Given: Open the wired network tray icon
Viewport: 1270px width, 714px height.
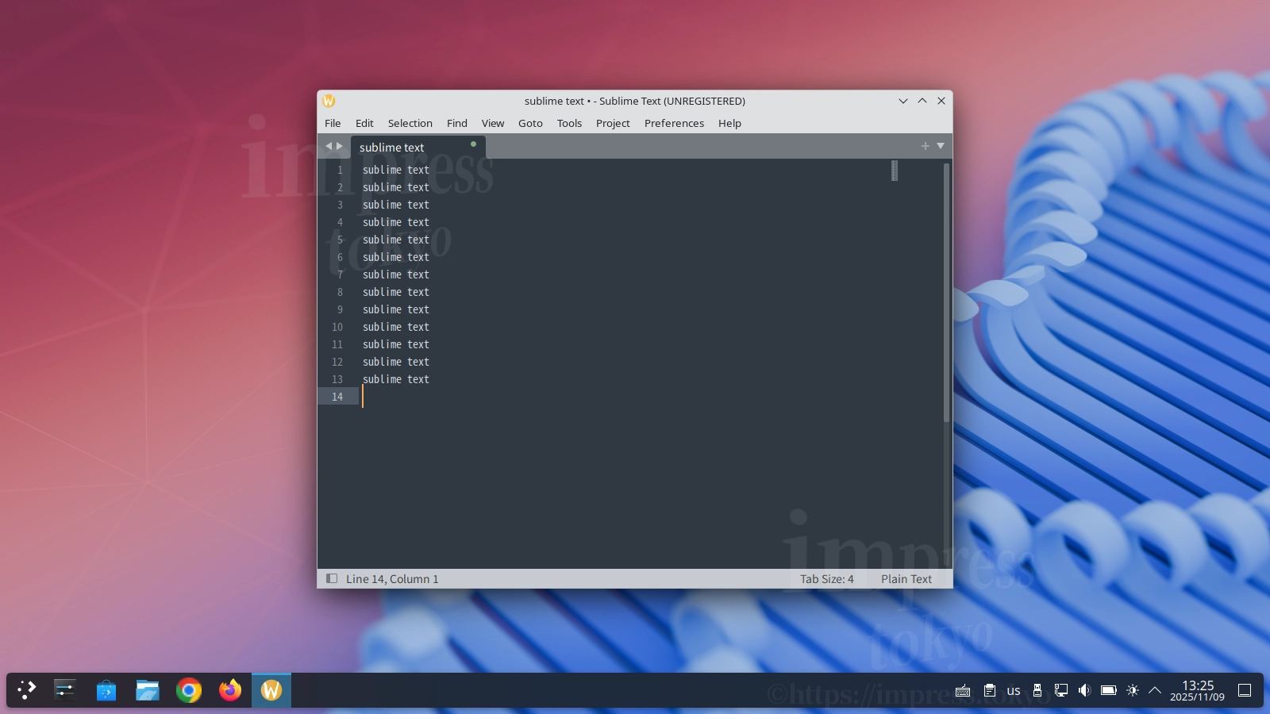Looking at the screenshot, I should point(1060,690).
